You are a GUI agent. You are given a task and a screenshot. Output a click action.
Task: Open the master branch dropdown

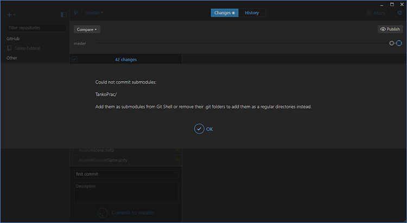[94, 12]
